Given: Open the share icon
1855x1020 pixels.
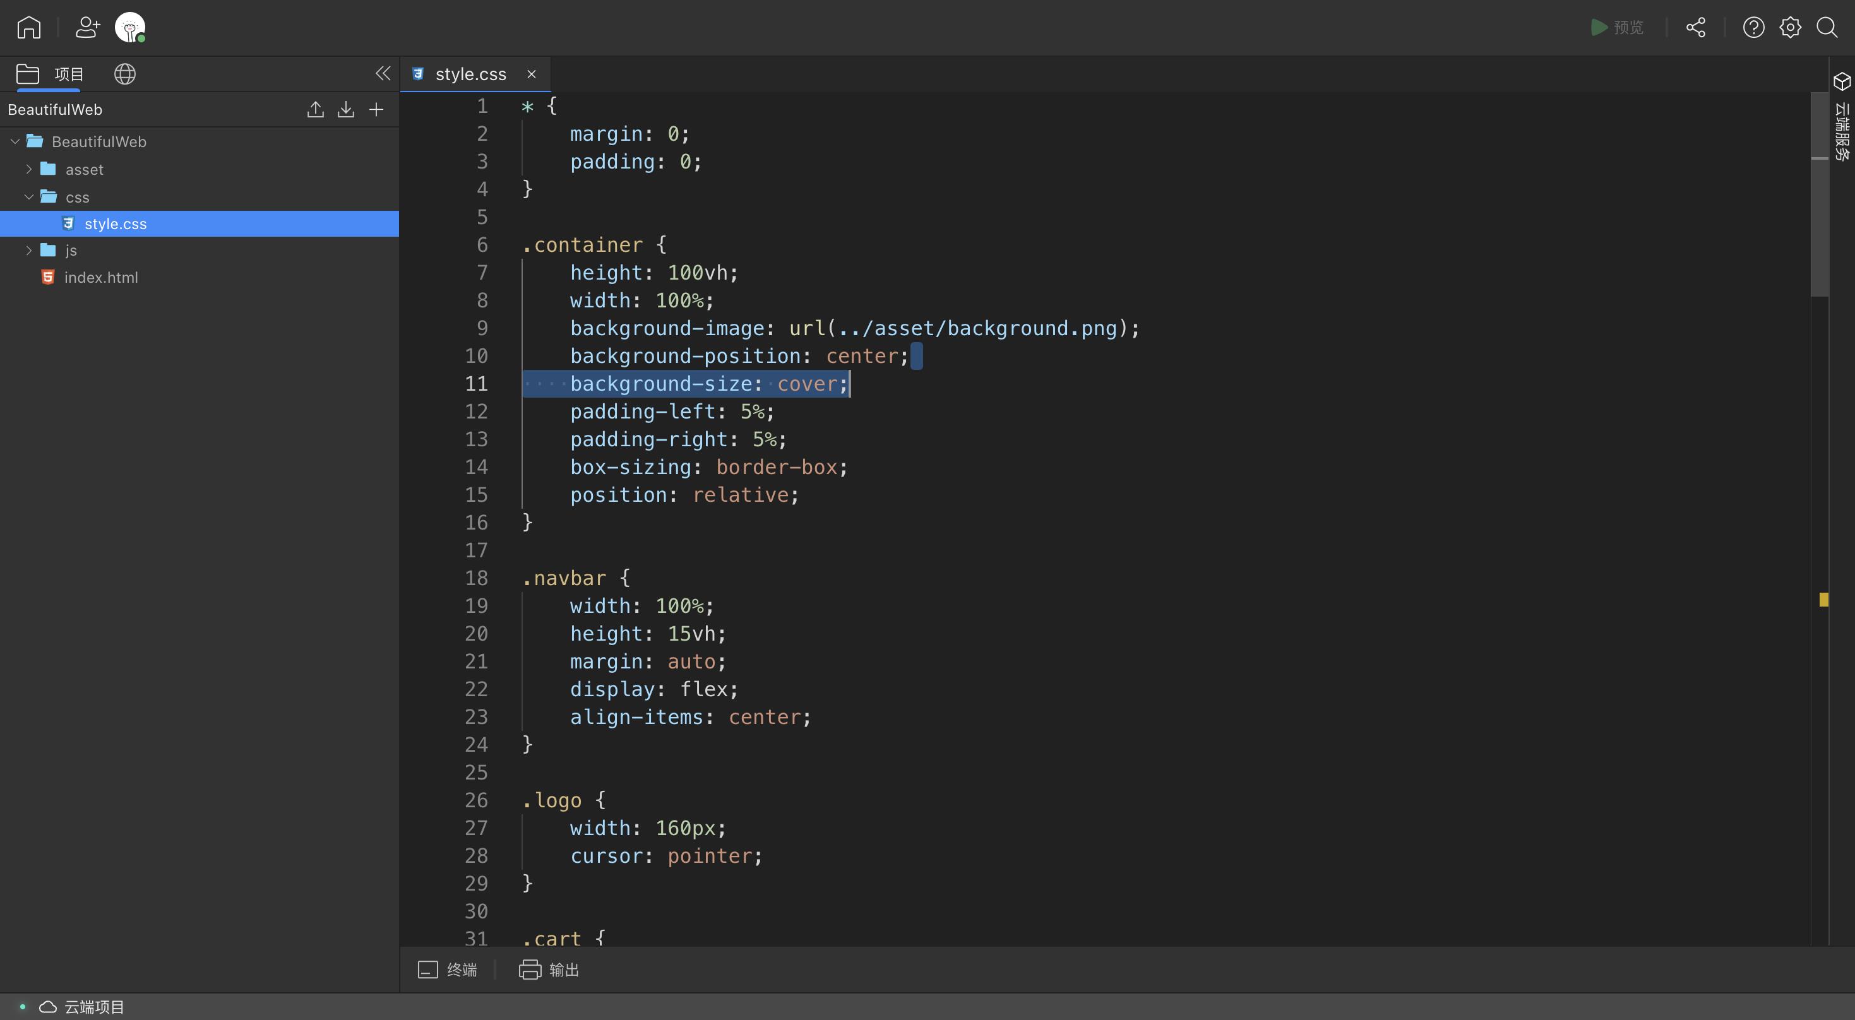Looking at the screenshot, I should click(1696, 27).
